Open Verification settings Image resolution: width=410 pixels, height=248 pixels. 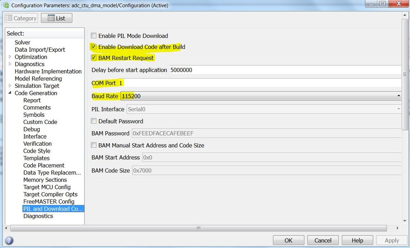point(37,144)
